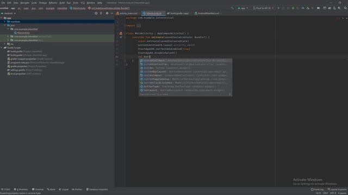Open the TODO tool window

pyautogui.click(x=5, y=190)
